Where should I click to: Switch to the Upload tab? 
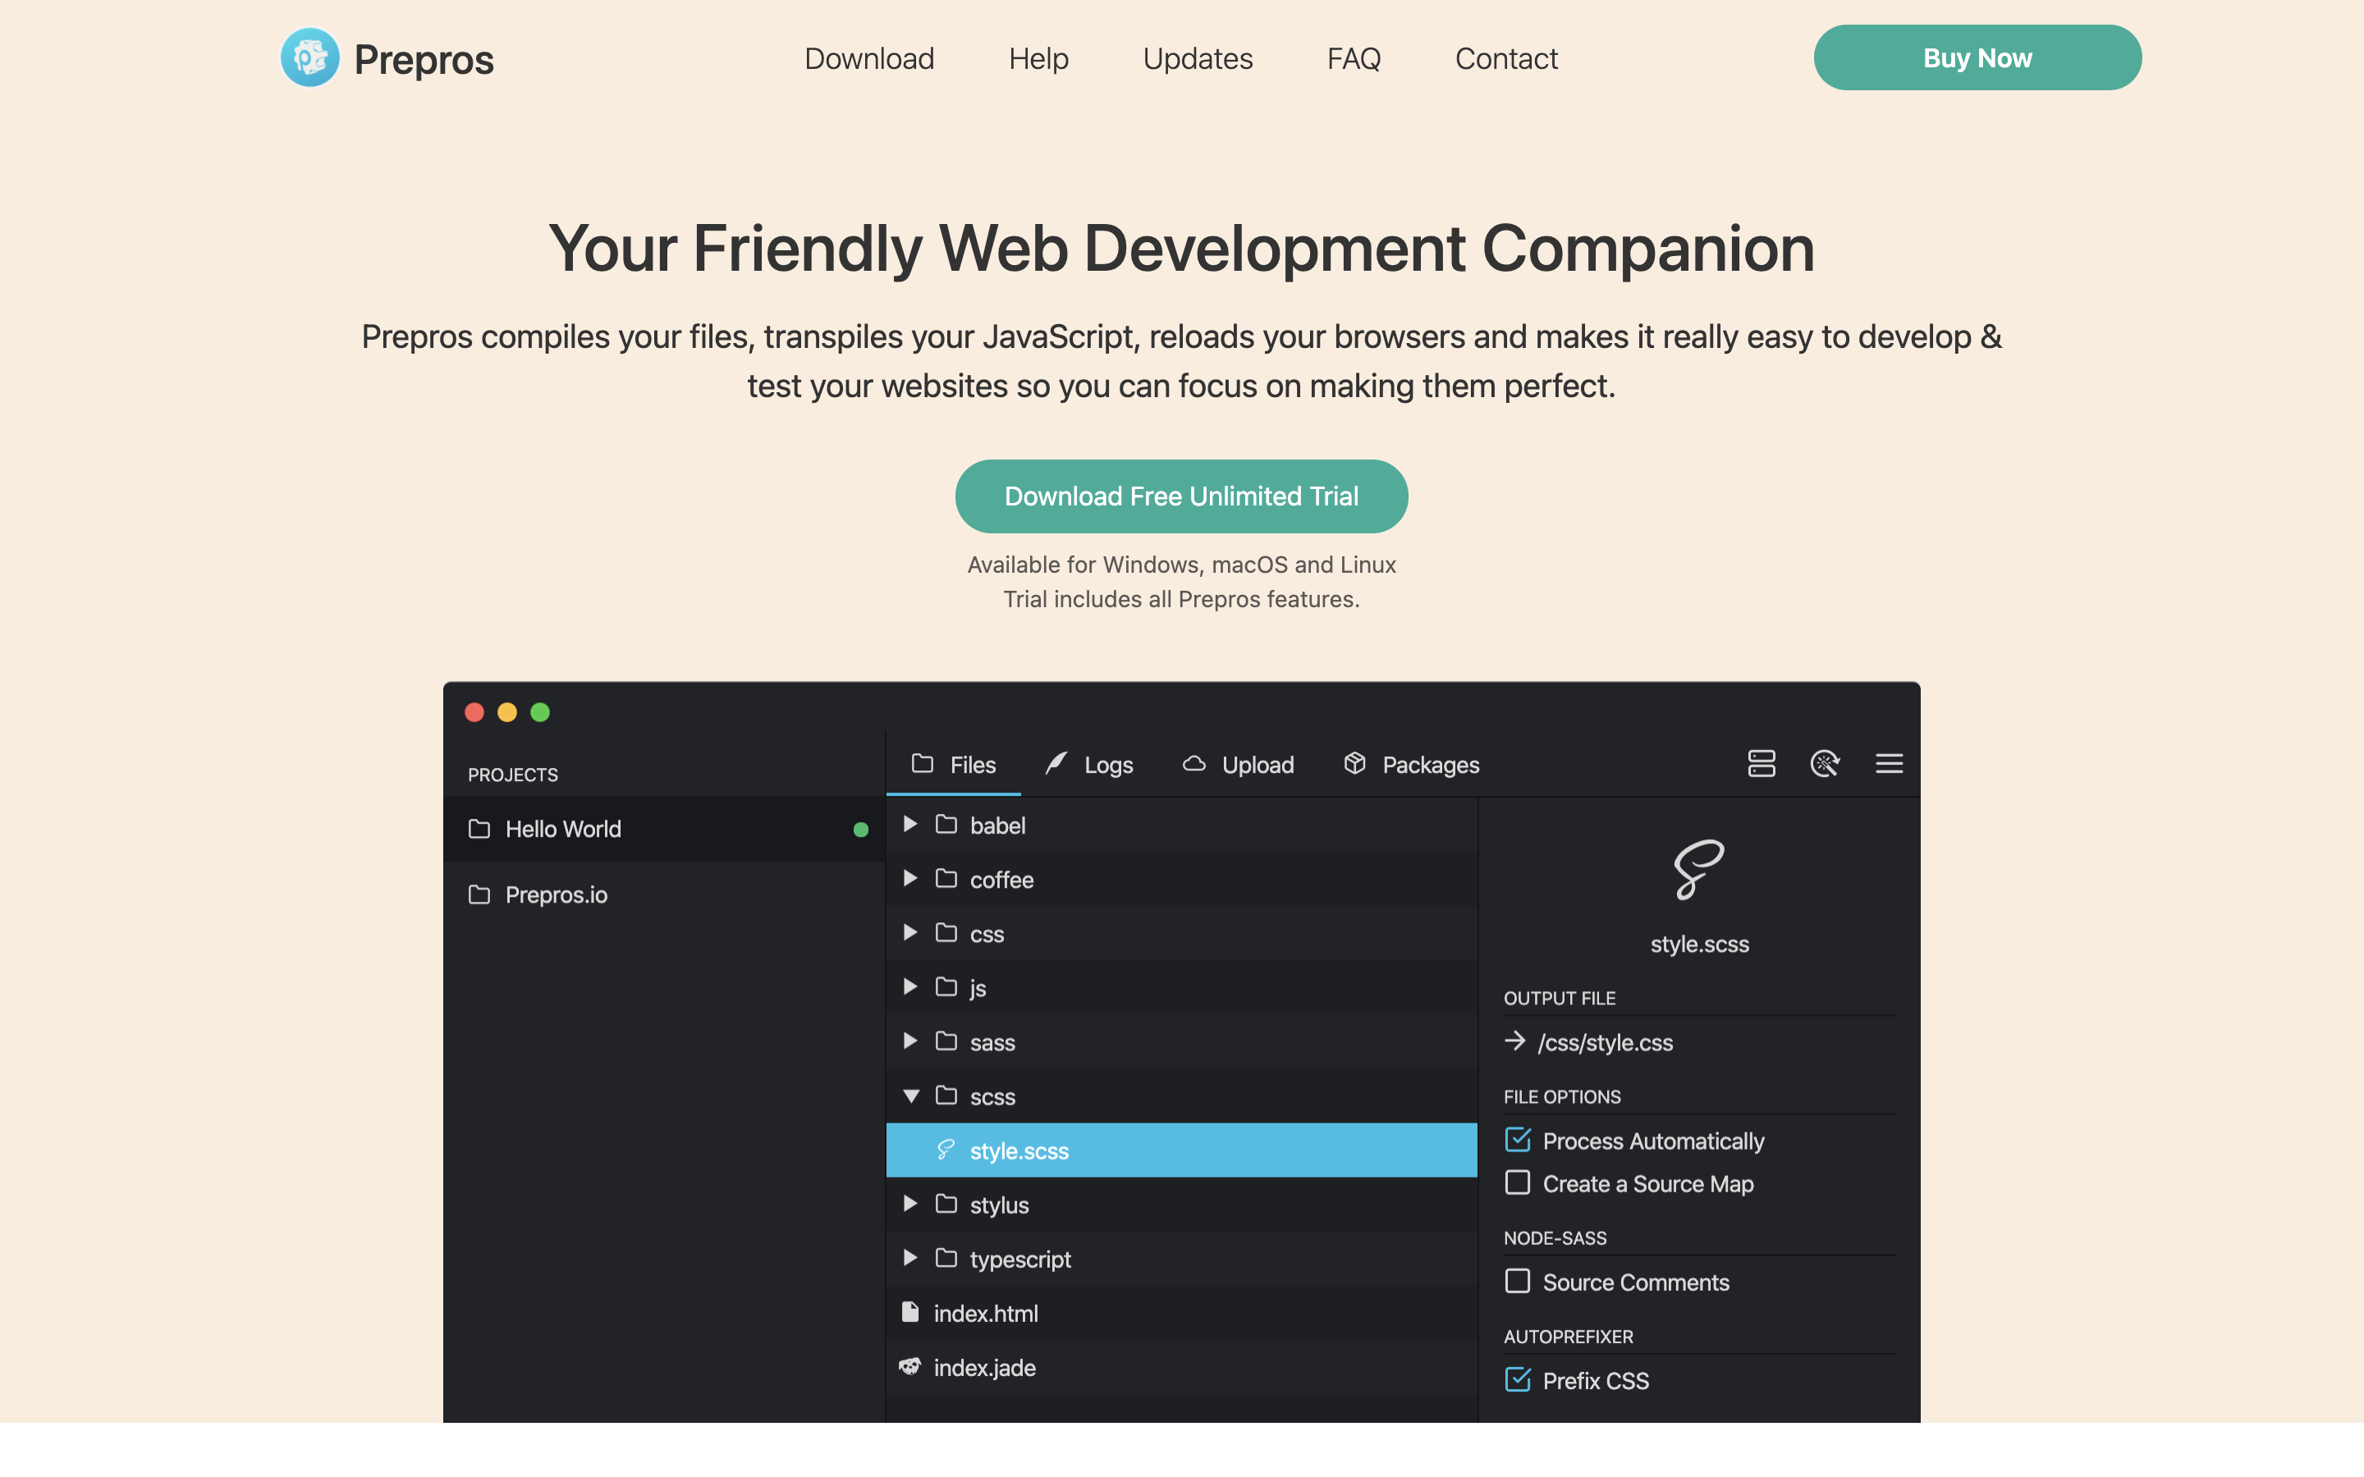[x=1238, y=764]
